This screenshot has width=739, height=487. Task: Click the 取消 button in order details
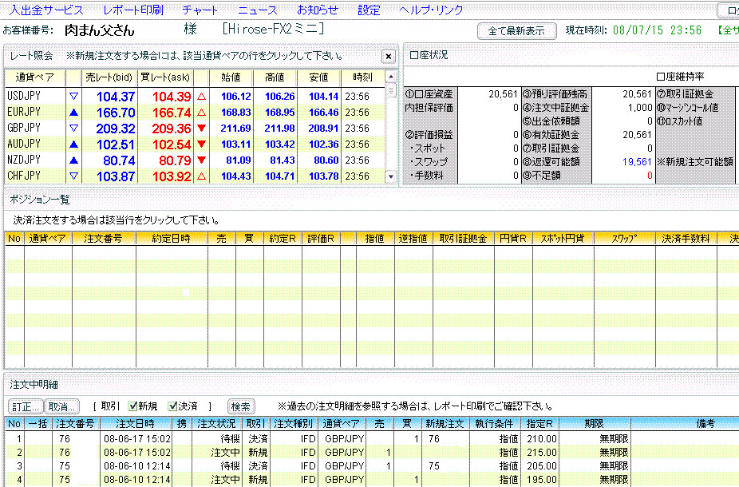pyautogui.click(x=61, y=406)
